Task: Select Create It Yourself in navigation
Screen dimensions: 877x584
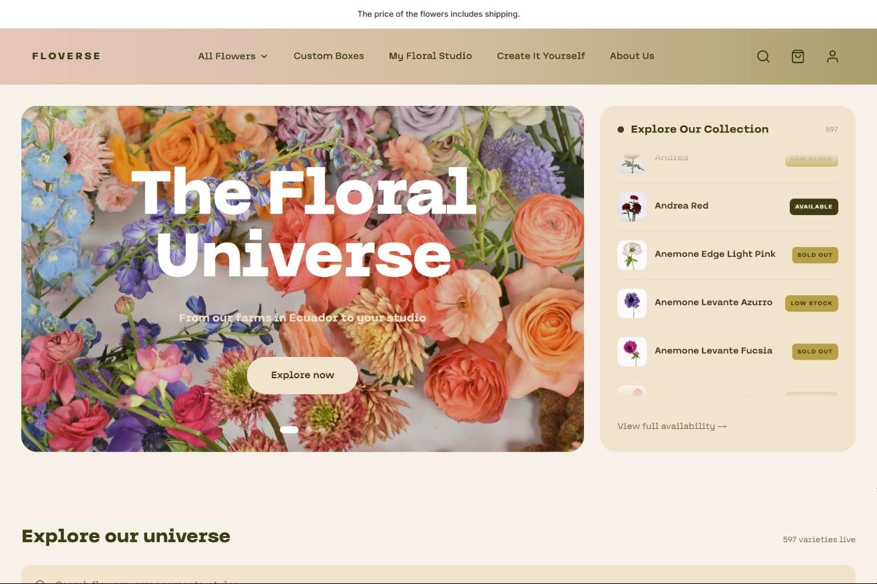Action: pos(541,56)
